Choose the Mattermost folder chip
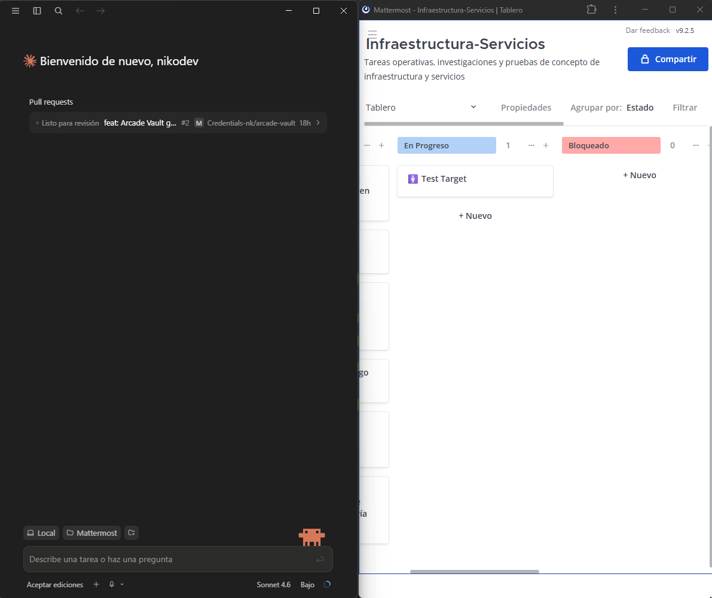Screen dimensions: 712x598 (91, 533)
